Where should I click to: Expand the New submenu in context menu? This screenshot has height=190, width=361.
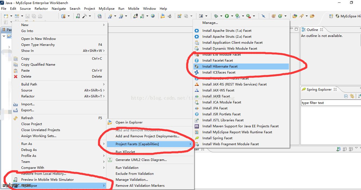point(60,25)
